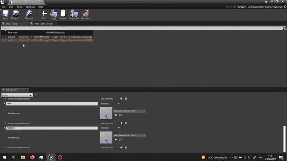The width and height of the screenshot is (287, 161).
Task: Save the data table asset
Action: tap(5, 15)
